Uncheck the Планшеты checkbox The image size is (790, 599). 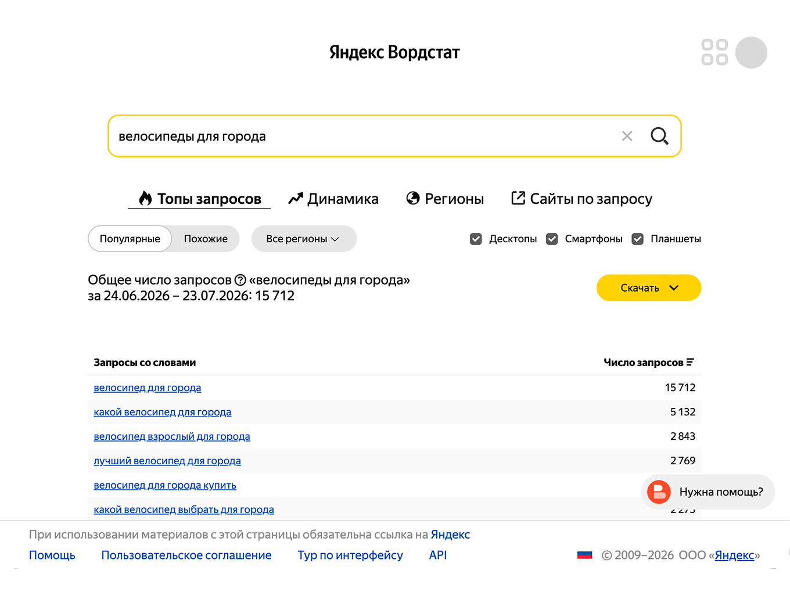(637, 239)
